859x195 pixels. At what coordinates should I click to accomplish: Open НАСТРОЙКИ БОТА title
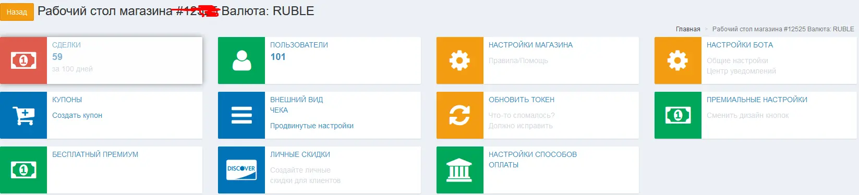[x=740, y=45]
